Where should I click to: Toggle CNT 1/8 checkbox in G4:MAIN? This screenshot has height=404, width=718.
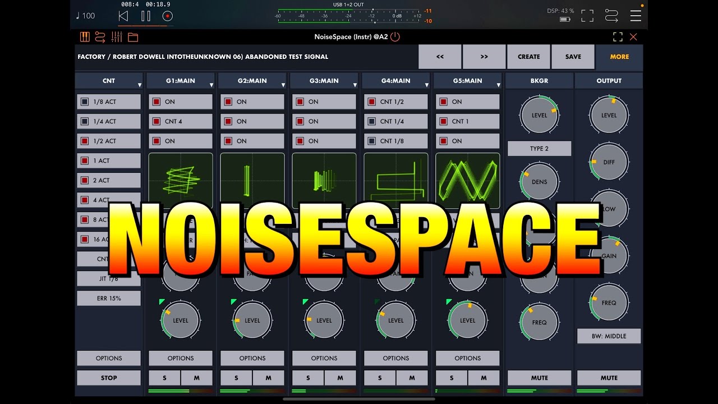click(372, 141)
